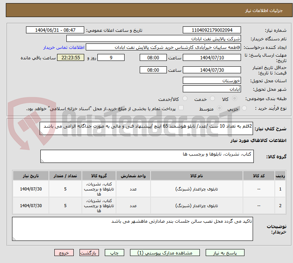The height and width of the screenshot is (263, 293).
Task: Click the 'خروج' exit button
Action: point(64,253)
